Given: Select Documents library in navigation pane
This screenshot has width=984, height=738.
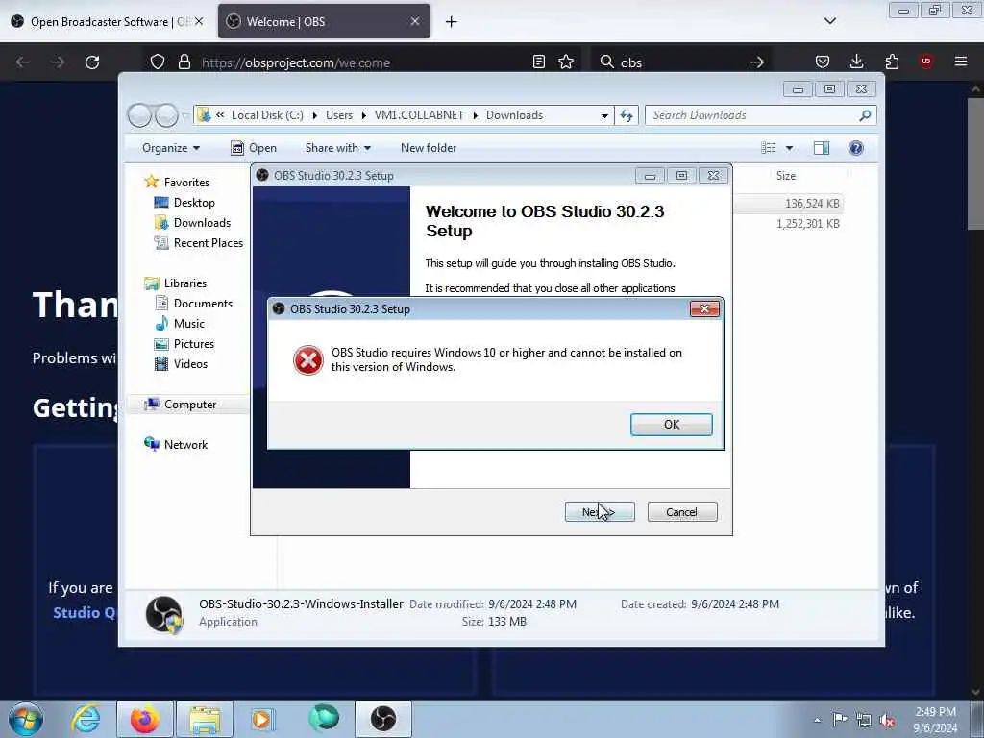Looking at the screenshot, I should click(x=203, y=303).
